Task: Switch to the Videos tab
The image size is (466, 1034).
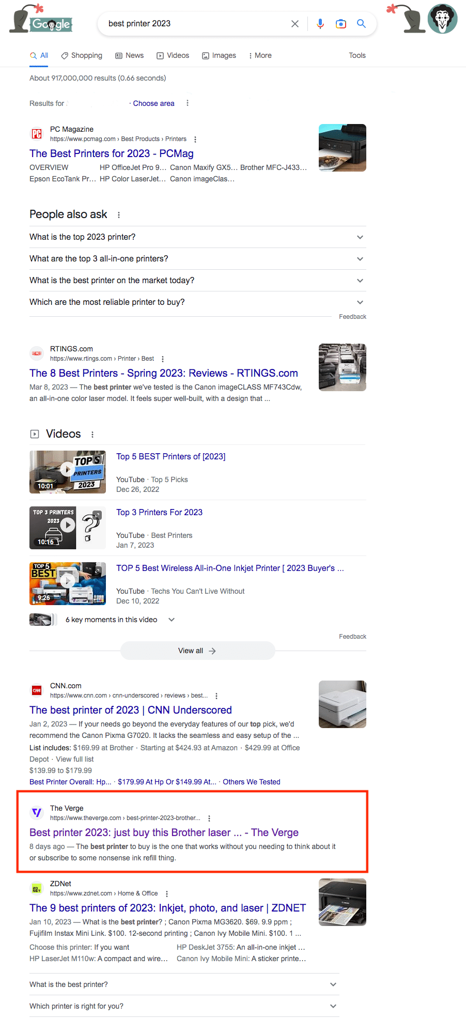Action: [173, 55]
